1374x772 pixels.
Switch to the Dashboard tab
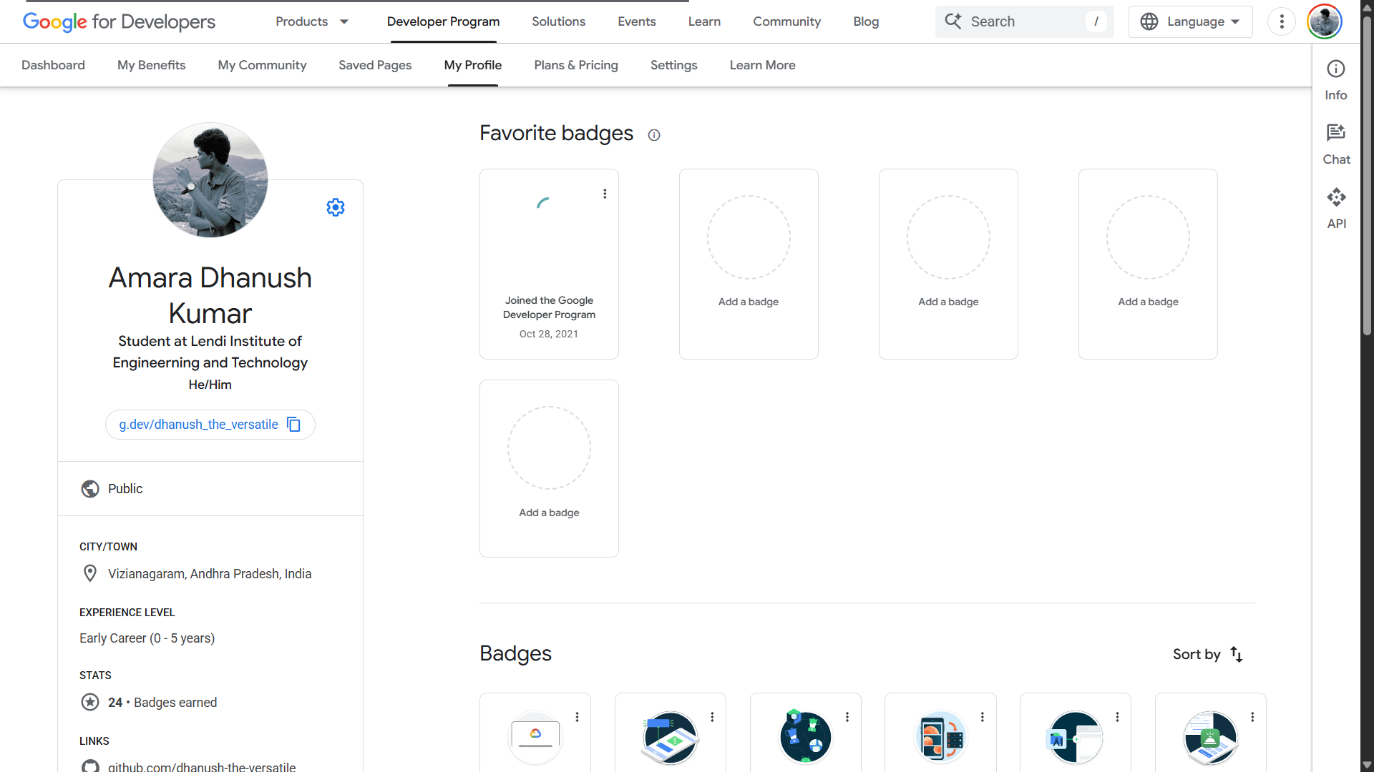[x=53, y=65]
